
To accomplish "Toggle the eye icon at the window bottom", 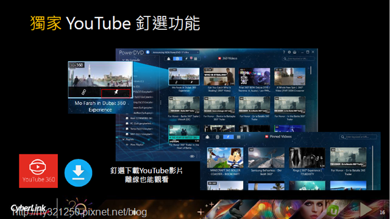I will point(192,156).
